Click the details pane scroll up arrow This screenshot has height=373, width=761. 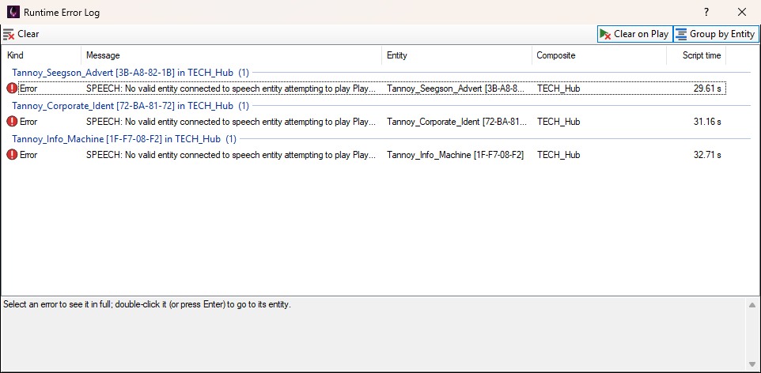pyautogui.click(x=752, y=305)
